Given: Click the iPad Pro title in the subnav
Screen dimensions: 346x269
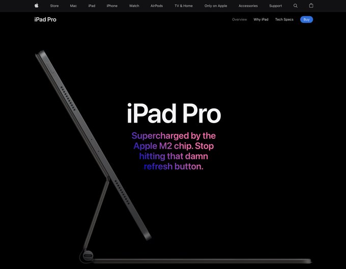Looking at the screenshot, I should pyautogui.click(x=45, y=19).
